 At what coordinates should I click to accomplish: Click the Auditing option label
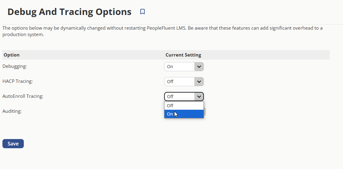[12, 111]
